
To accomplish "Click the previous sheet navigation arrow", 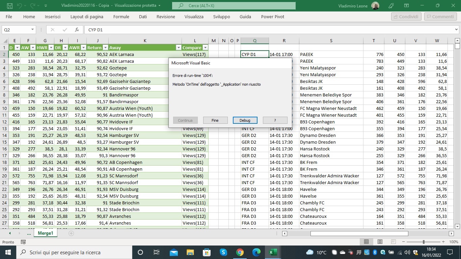I will coord(9,233).
